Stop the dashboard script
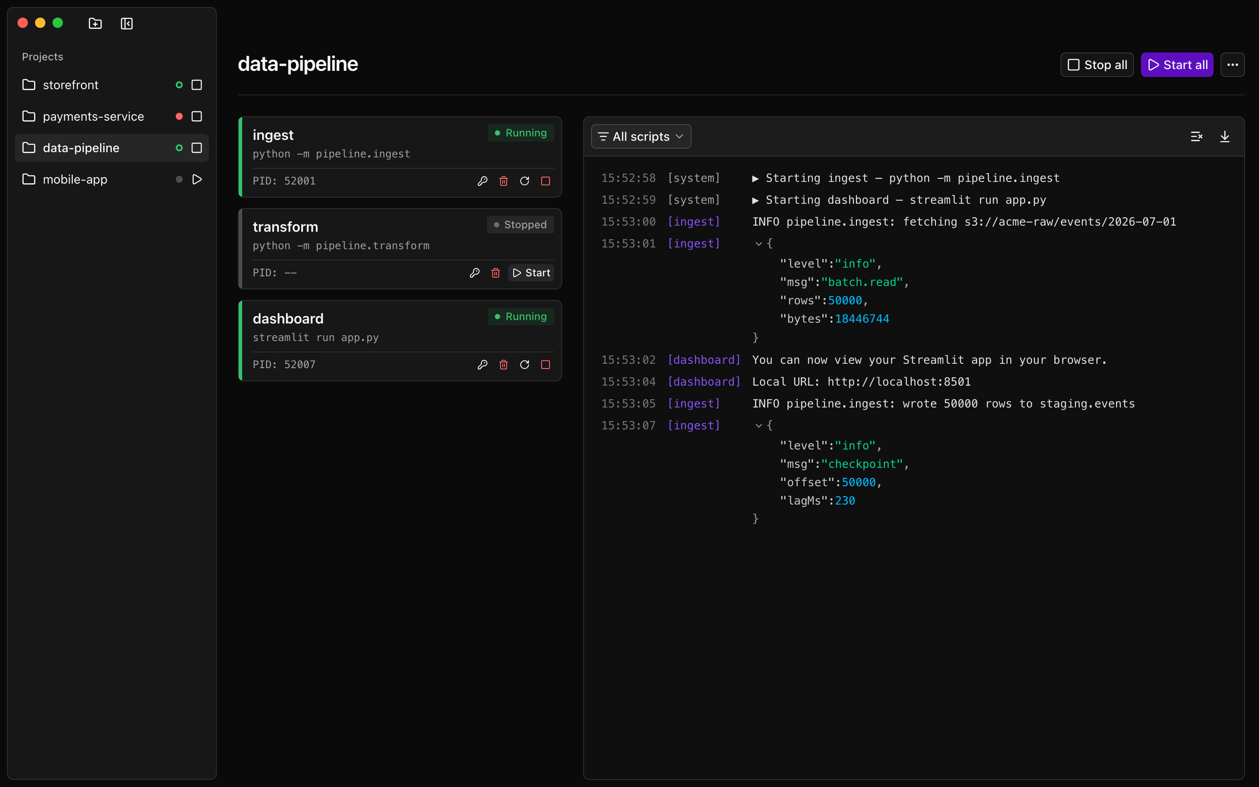 point(545,365)
